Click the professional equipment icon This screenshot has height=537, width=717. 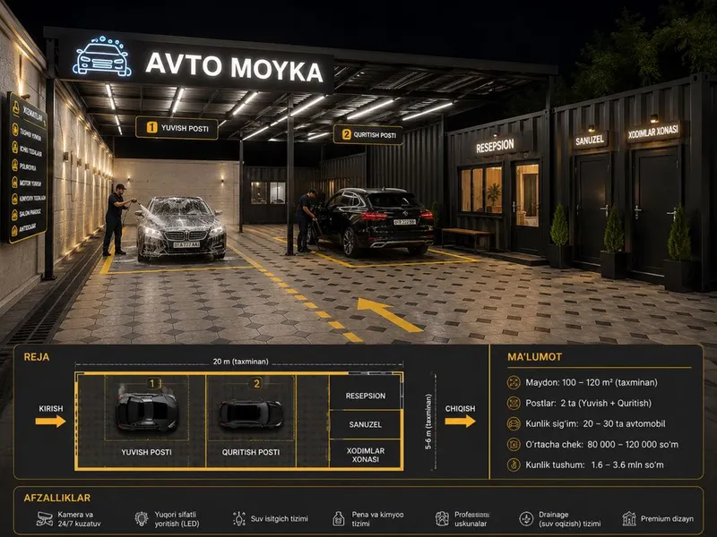(442, 519)
